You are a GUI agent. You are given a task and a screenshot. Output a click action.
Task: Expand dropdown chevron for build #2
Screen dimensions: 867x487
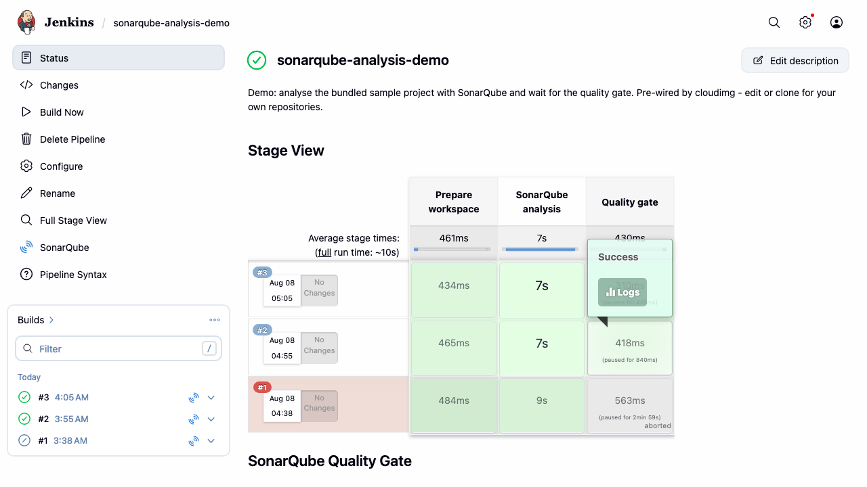pyautogui.click(x=211, y=419)
